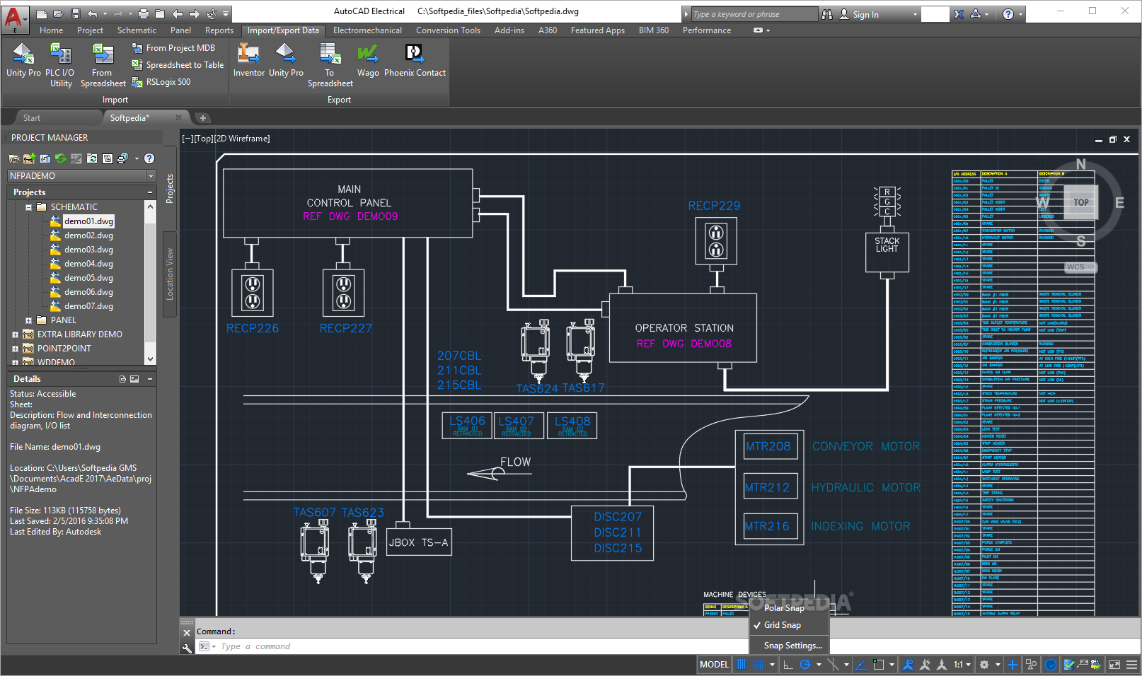This screenshot has height=676, width=1142.
Task: Open annotation scale 1:1 dropdown
Action: tap(962, 665)
